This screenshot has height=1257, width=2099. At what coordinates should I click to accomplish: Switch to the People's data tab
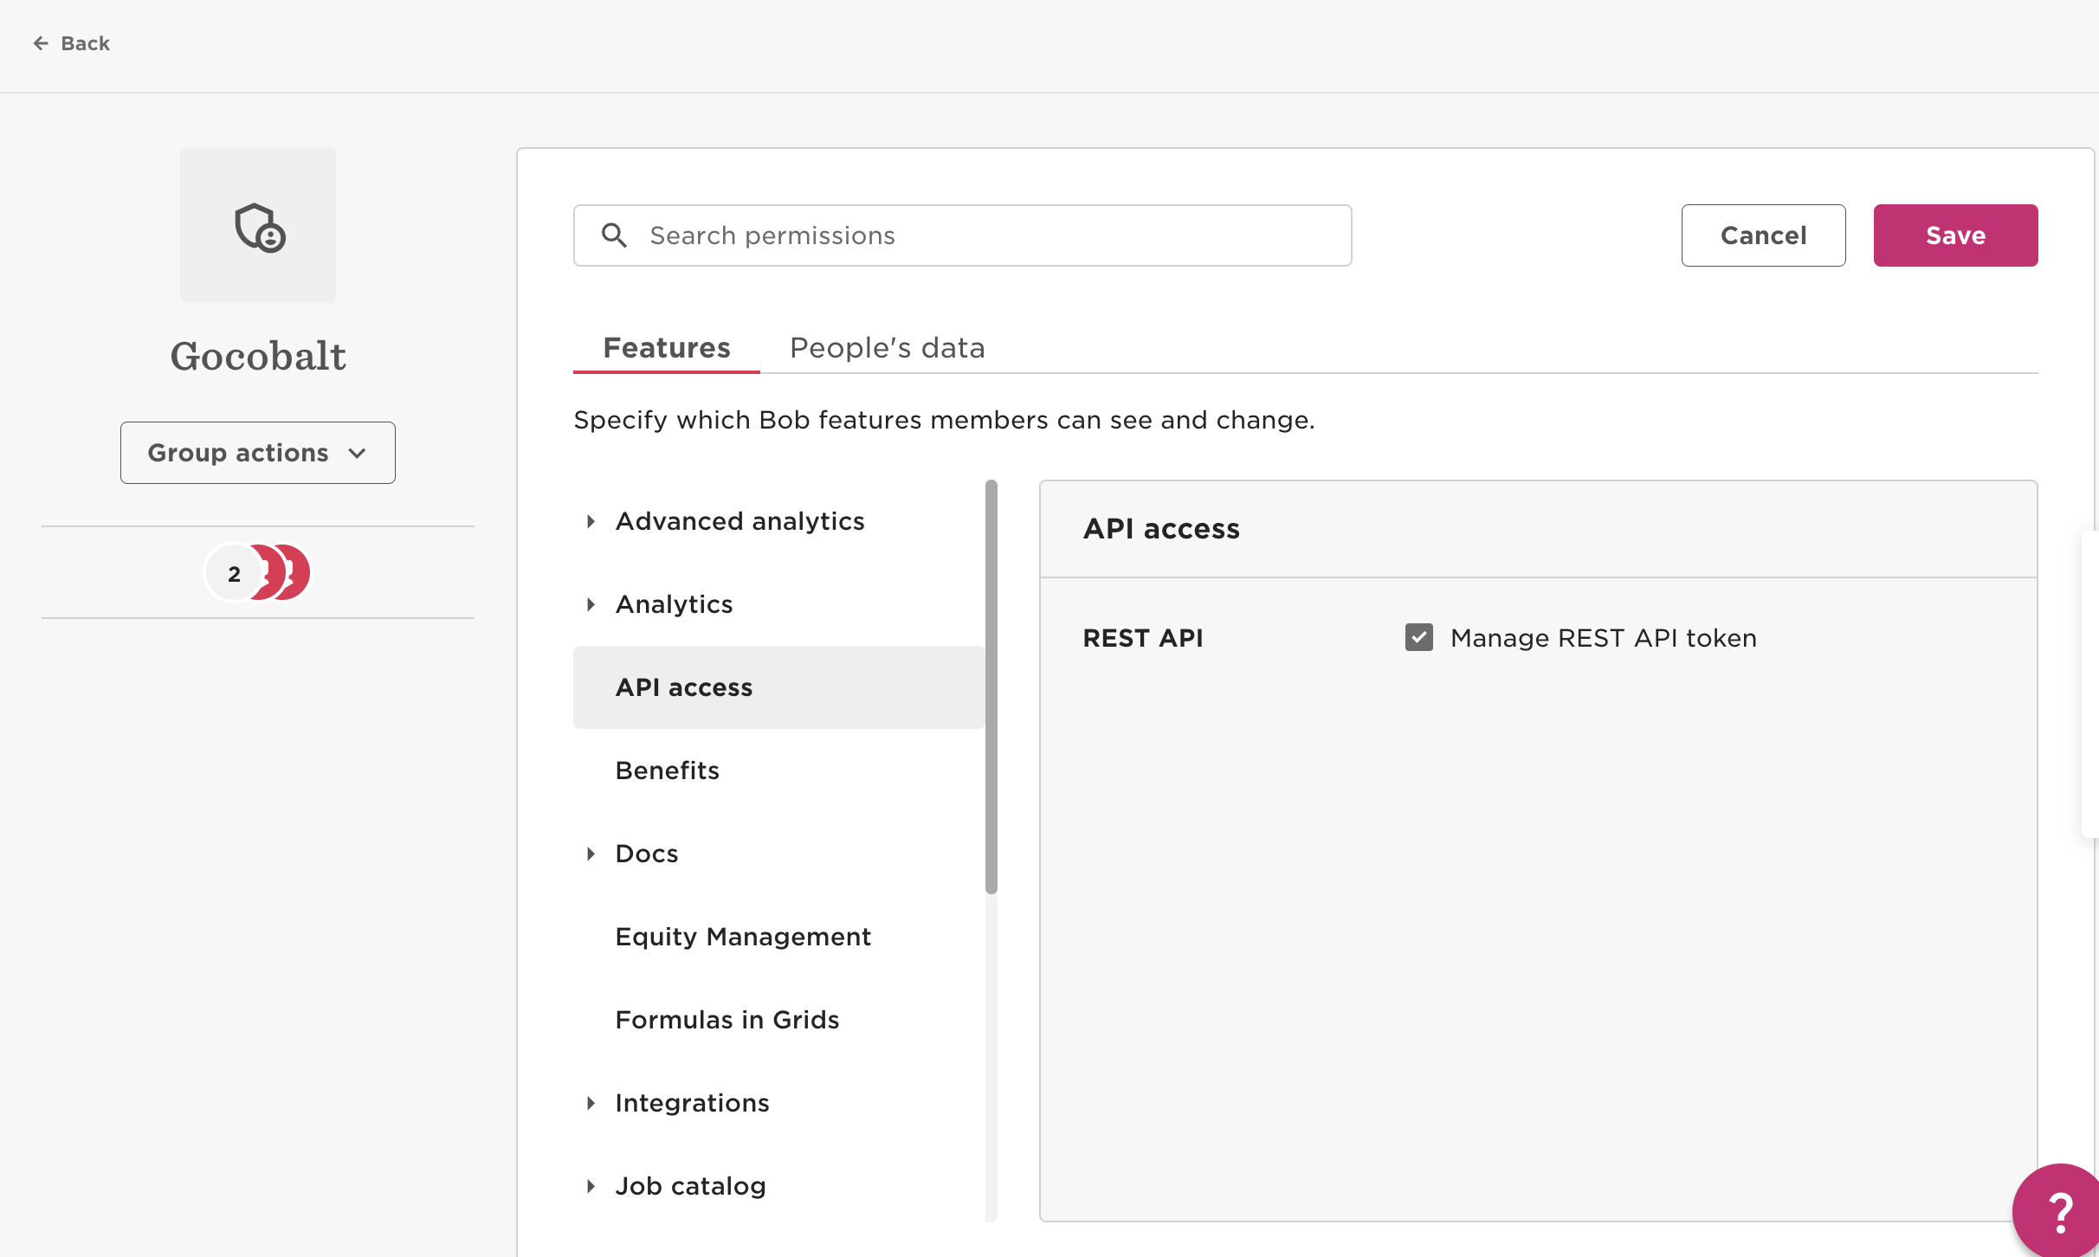[887, 348]
